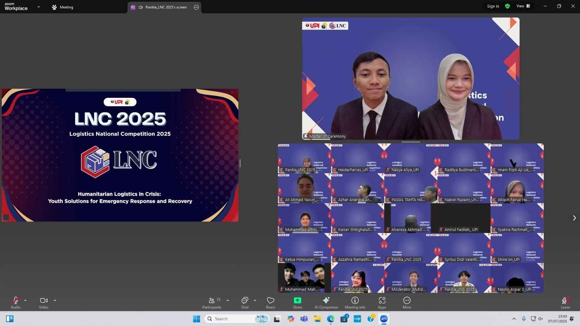Select Syakira Rachmah participant tile
The width and height of the screenshot is (580, 326).
pyautogui.click(x=517, y=218)
